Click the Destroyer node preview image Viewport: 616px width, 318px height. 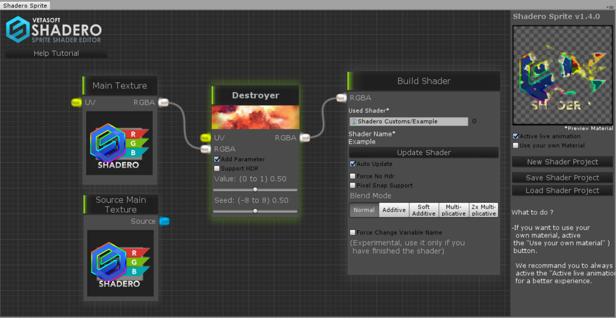[255, 117]
